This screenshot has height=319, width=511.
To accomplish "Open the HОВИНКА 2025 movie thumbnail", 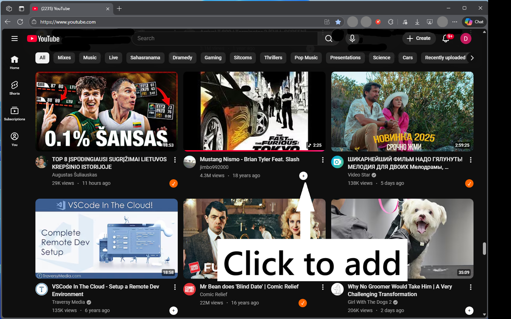I will pos(402,111).
